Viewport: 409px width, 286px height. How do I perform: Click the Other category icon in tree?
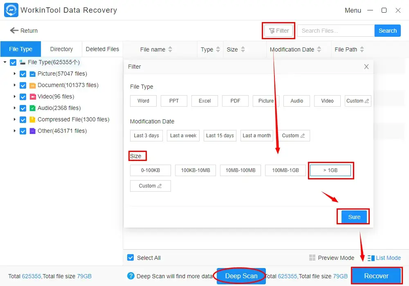click(x=33, y=131)
